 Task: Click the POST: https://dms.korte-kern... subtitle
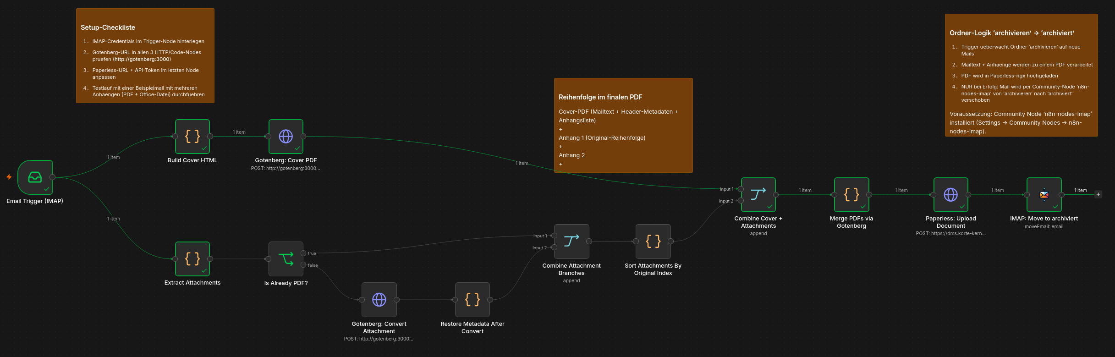pyautogui.click(x=951, y=233)
